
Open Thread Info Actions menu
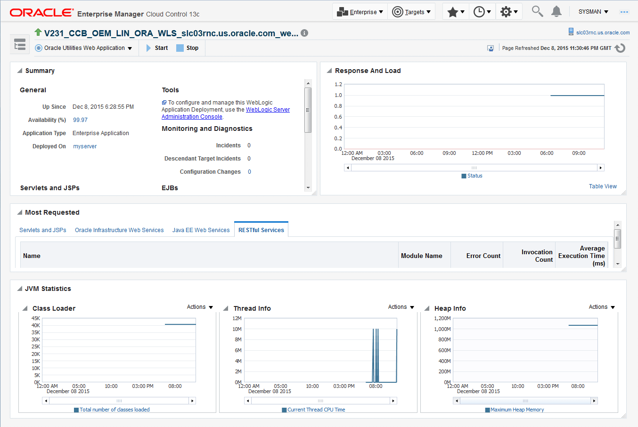pyautogui.click(x=401, y=307)
